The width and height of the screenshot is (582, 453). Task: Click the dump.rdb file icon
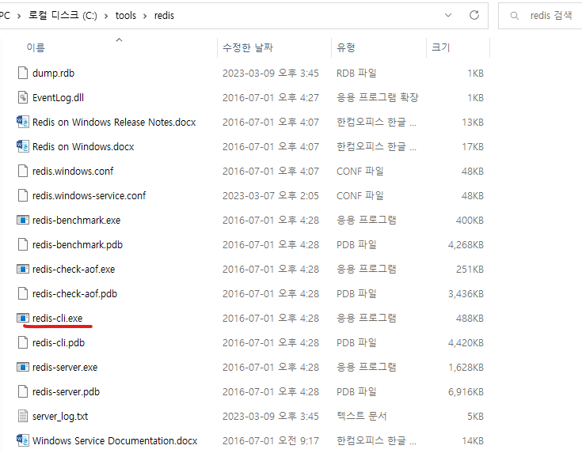pos(23,73)
